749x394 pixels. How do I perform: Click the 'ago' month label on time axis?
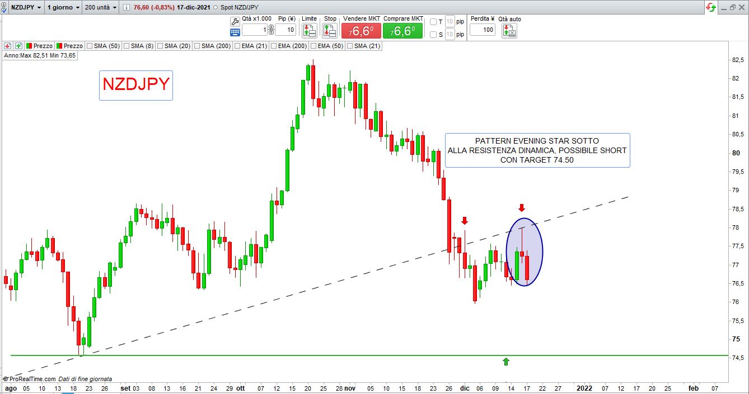[11, 388]
